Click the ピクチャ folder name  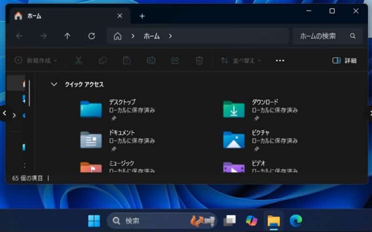(260, 133)
